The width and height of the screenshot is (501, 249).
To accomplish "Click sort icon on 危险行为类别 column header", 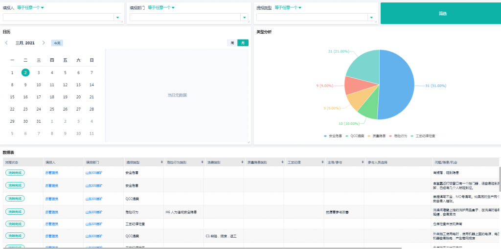I will (202, 162).
